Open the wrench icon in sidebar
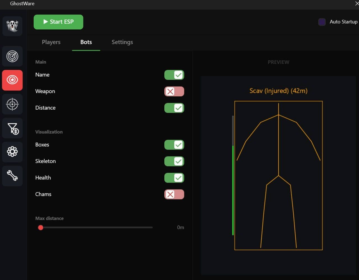 click(x=12, y=176)
